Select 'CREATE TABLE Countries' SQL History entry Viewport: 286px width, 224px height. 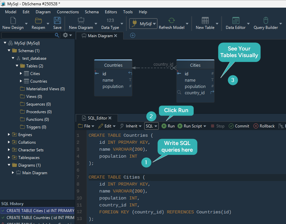[37, 218]
